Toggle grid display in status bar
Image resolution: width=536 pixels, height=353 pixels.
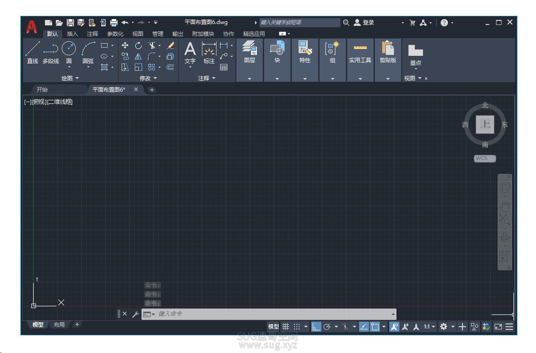pos(286,327)
